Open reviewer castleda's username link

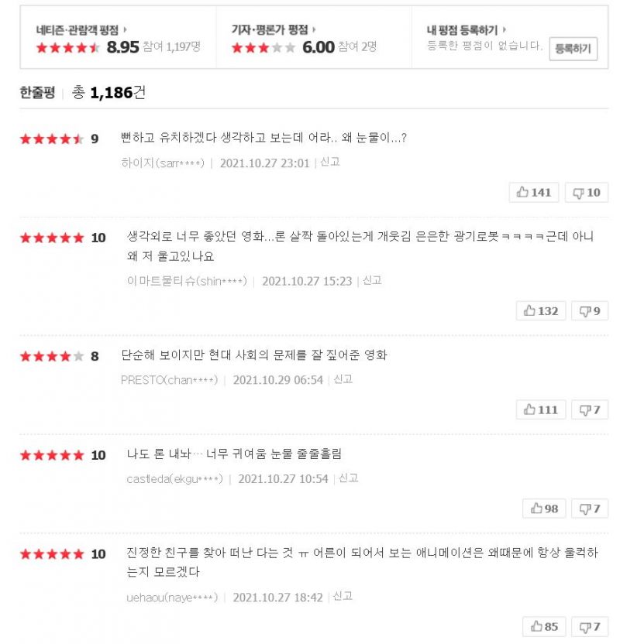pyautogui.click(x=174, y=478)
